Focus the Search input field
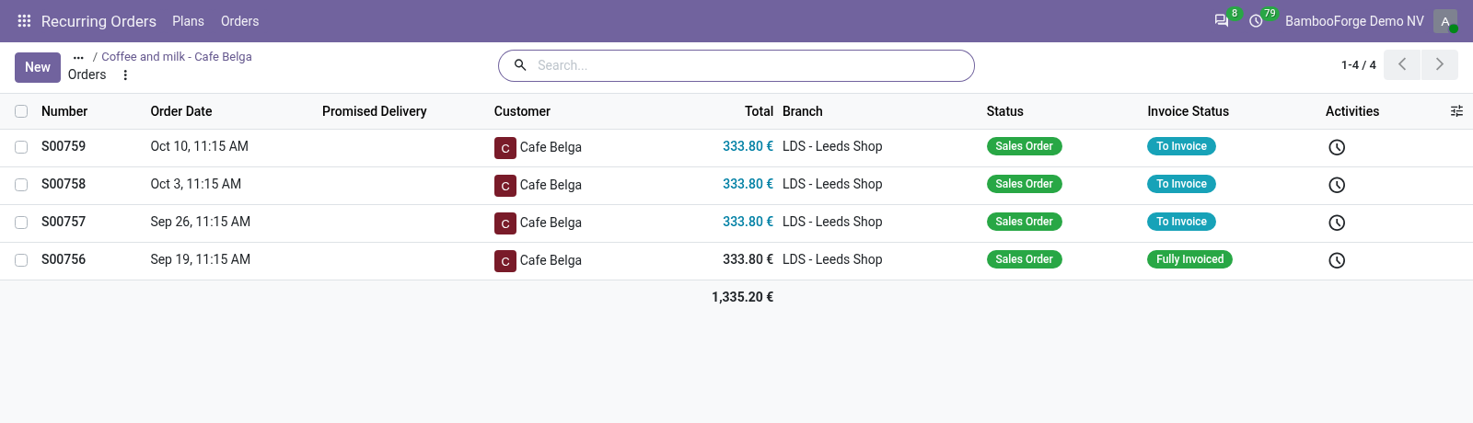Image resolution: width=1473 pixels, height=423 pixels. (x=750, y=65)
